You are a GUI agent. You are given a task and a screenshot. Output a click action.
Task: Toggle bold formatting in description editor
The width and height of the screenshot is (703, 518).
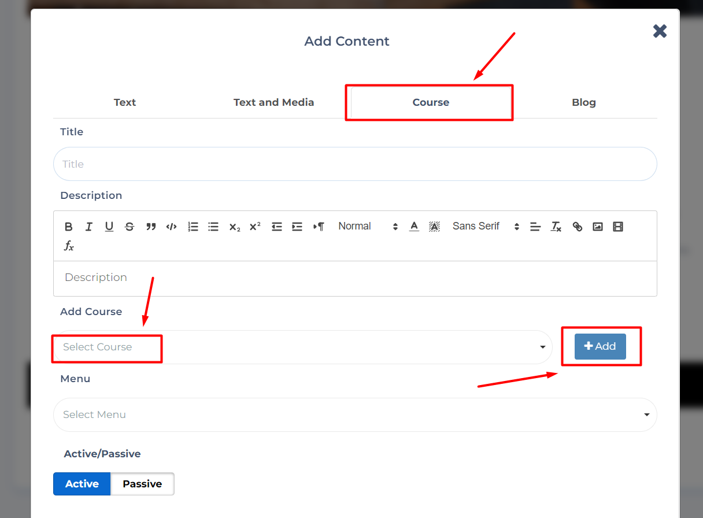(69, 227)
